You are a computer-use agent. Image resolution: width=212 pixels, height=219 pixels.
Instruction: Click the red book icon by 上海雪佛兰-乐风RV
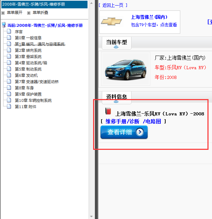pos(108,111)
